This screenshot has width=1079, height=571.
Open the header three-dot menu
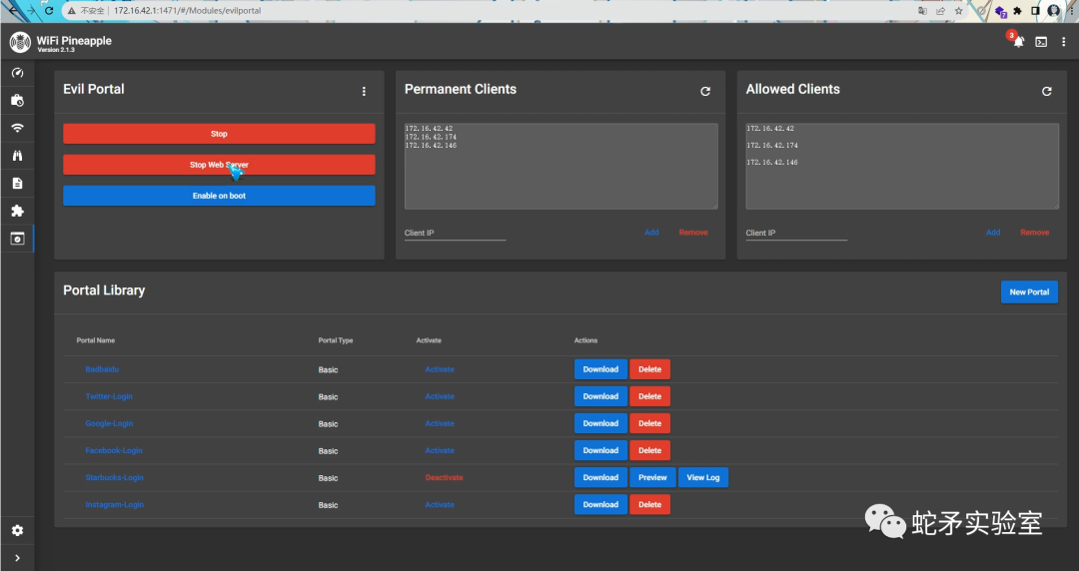click(1063, 42)
